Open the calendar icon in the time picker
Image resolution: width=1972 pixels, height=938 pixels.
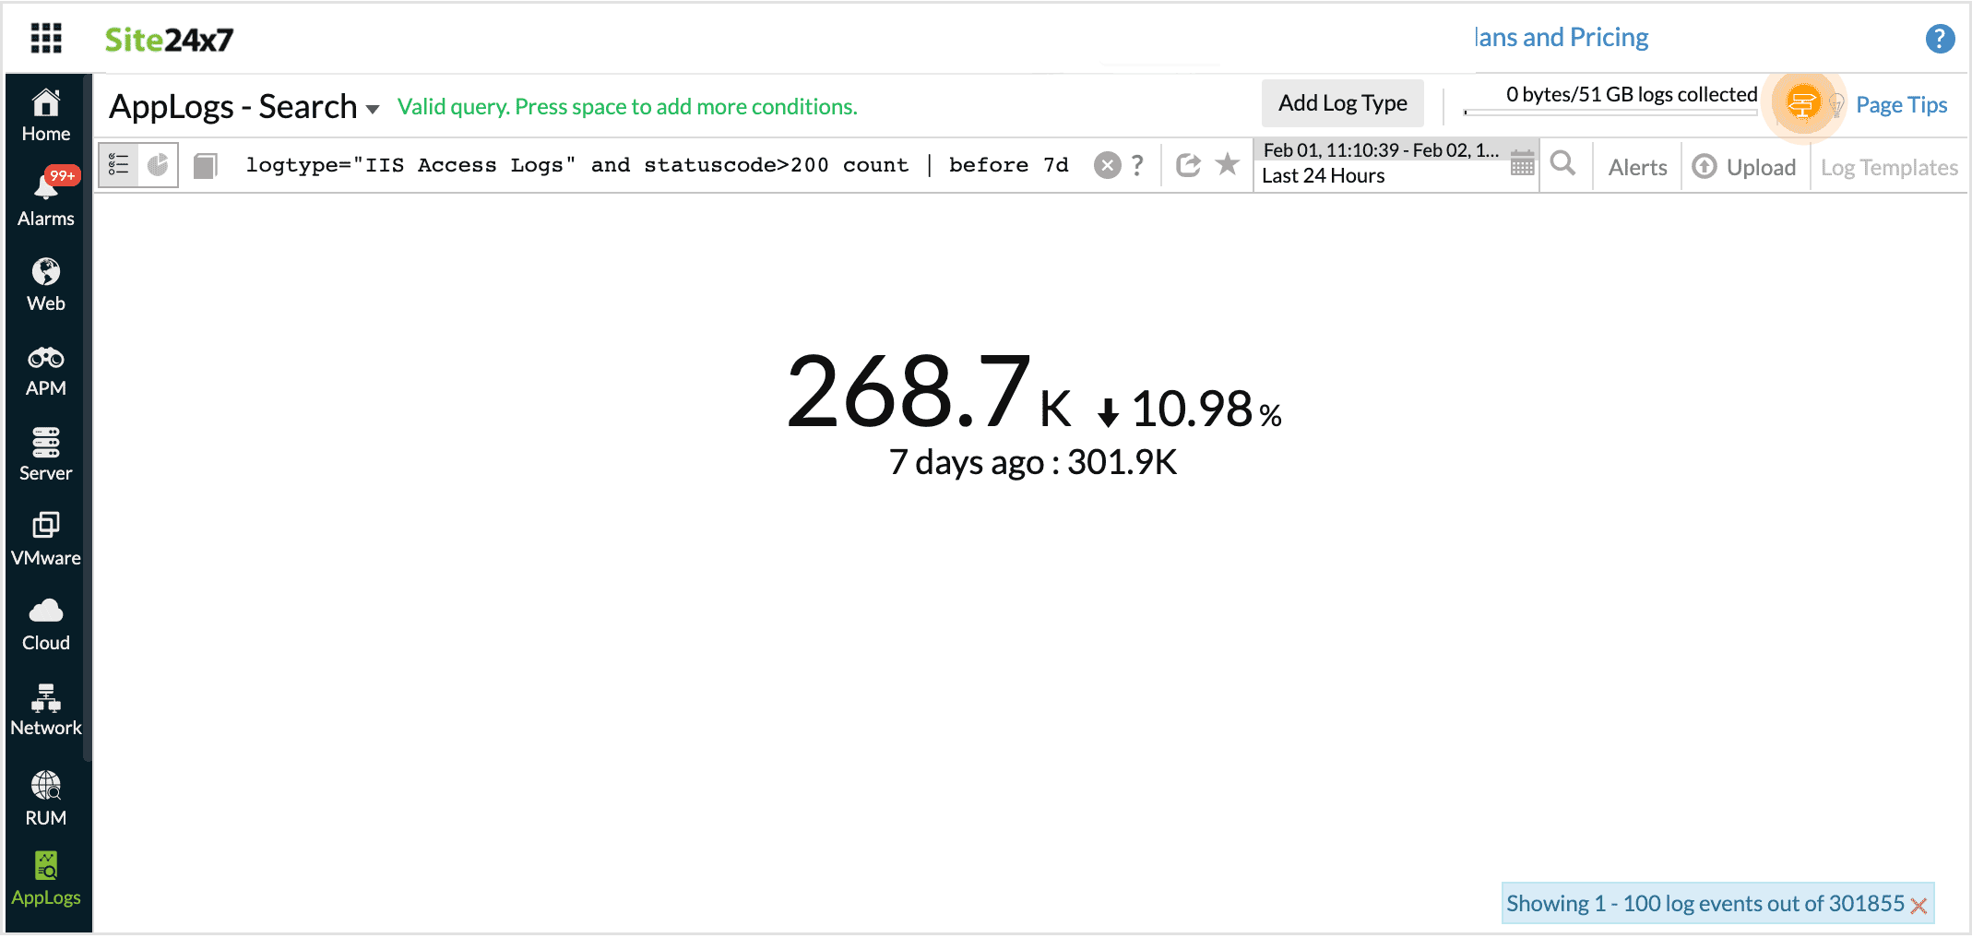coord(1523,163)
